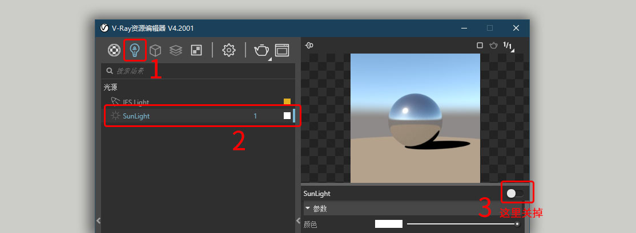Viewport: 636px width, 233px height.
Task: Open the 1/1 preview quality dropdown
Action: pos(508,46)
